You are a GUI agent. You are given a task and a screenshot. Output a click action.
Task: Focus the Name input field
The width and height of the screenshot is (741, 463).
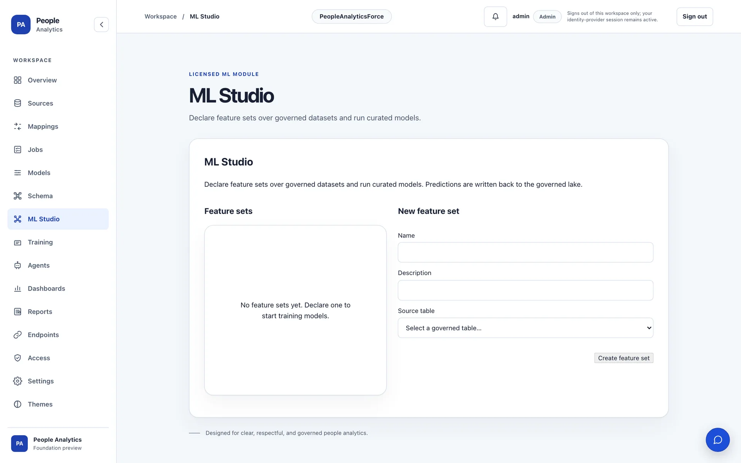525,252
